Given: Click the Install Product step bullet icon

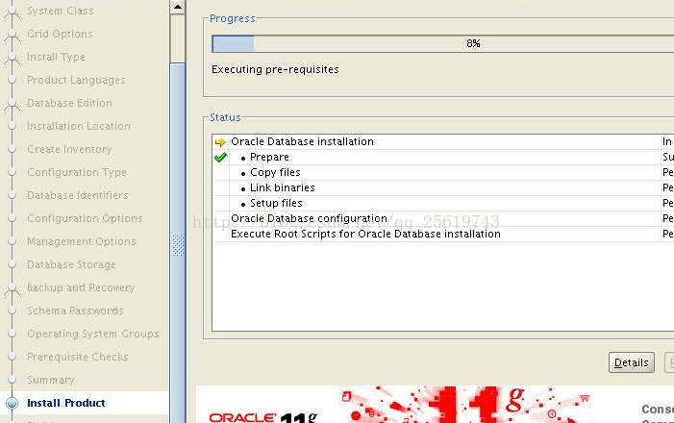Looking at the screenshot, I should (x=12, y=403).
